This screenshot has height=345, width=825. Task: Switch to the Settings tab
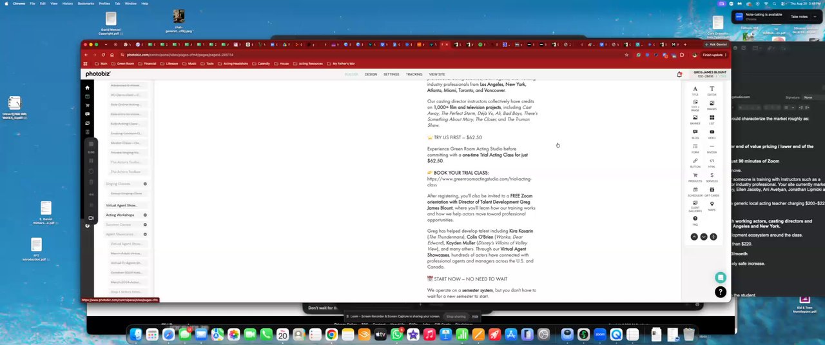pos(391,74)
